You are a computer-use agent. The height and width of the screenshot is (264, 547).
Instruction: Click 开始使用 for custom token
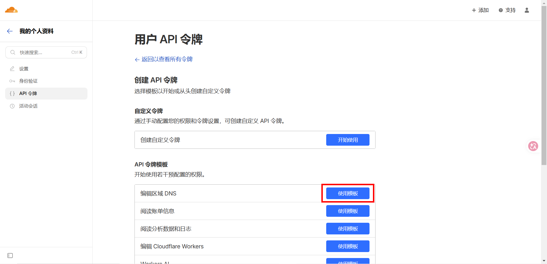pos(348,140)
